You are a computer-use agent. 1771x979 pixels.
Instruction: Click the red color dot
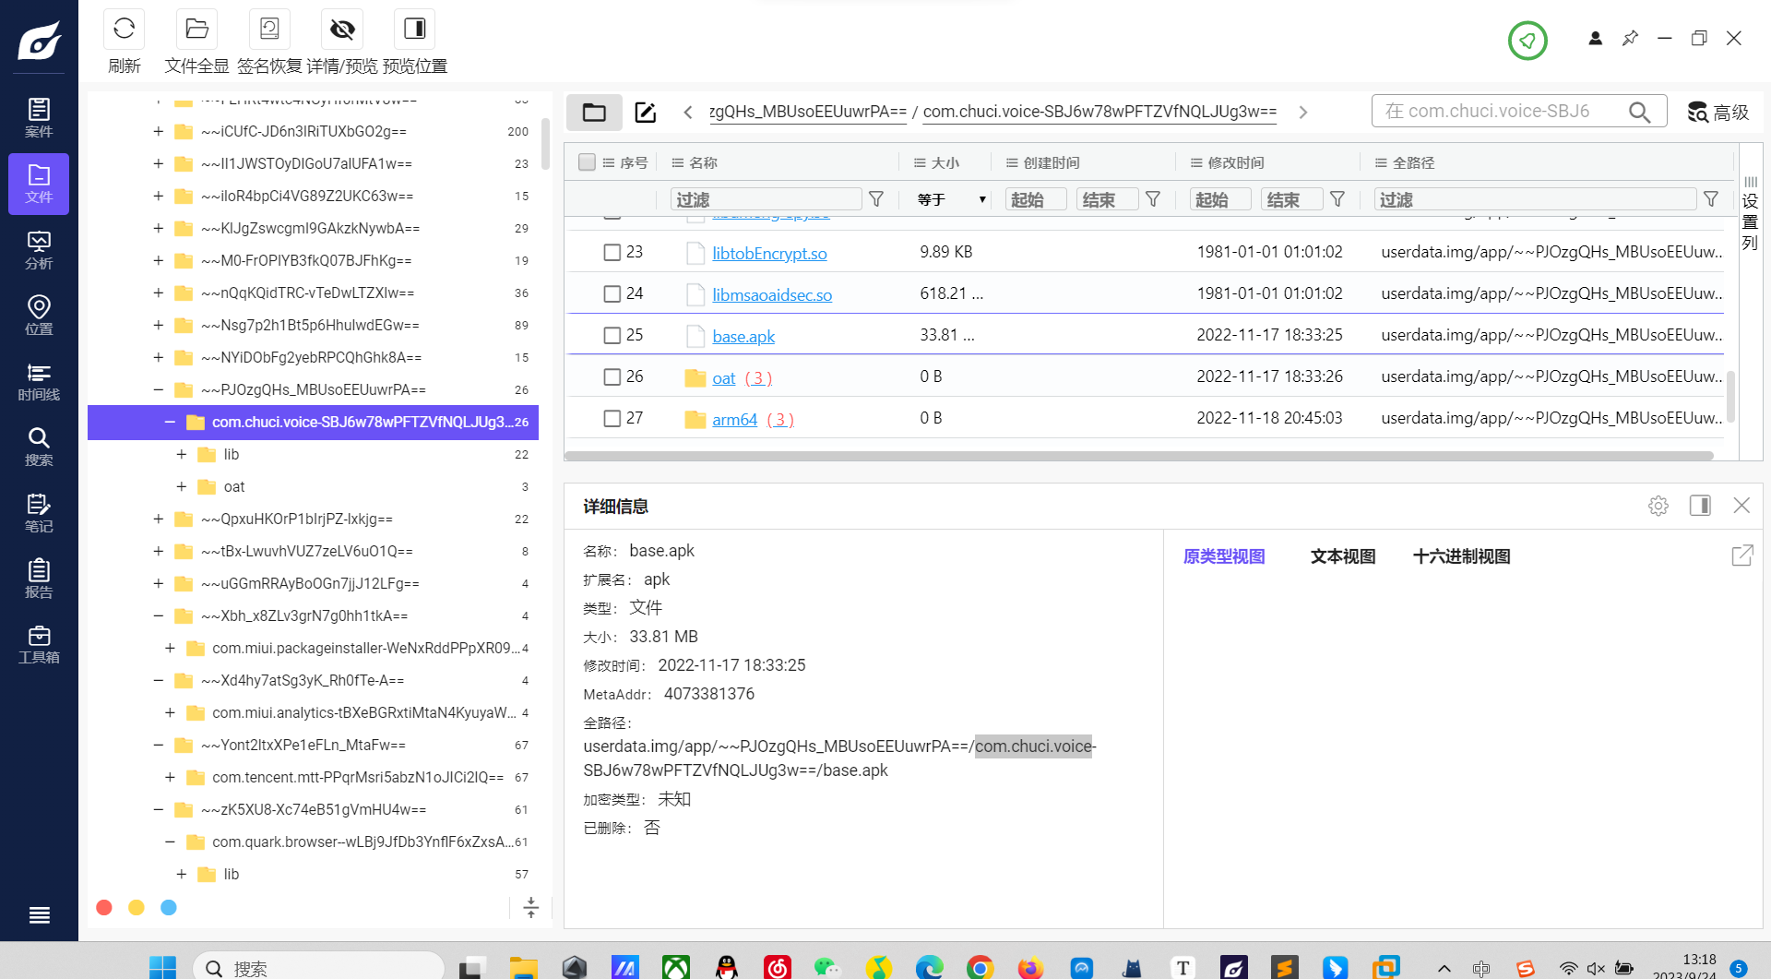[104, 907]
